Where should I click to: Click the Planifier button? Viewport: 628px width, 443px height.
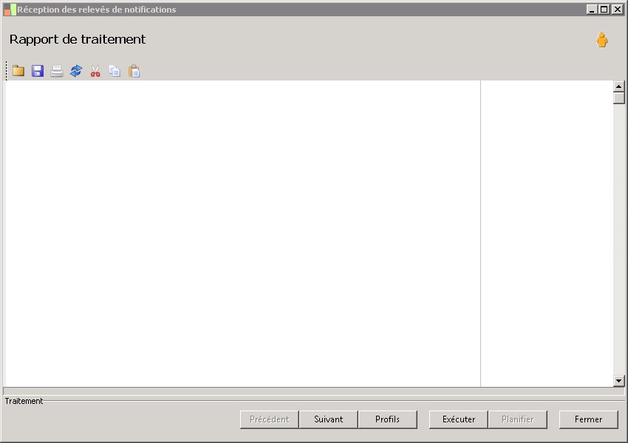coord(517,419)
